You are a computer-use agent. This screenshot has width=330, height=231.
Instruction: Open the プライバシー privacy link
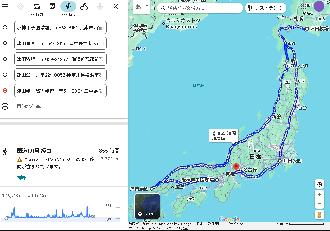[236, 224]
